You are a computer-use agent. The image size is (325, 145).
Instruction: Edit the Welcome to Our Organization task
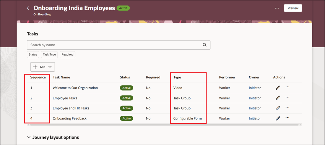(x=278, y=88)
